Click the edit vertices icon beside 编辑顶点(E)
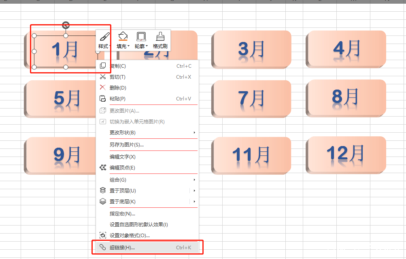 [103, 167]
